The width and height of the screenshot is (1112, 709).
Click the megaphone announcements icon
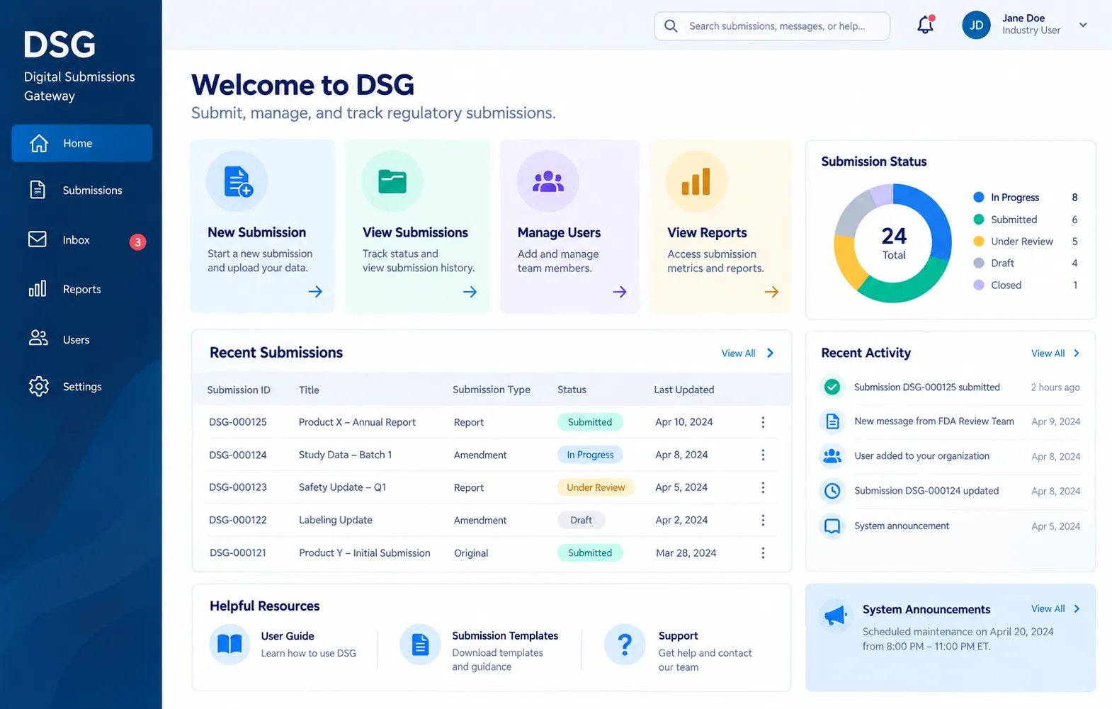[836, 615]
